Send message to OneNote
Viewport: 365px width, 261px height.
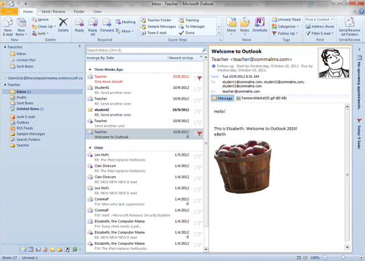(260, 25)
